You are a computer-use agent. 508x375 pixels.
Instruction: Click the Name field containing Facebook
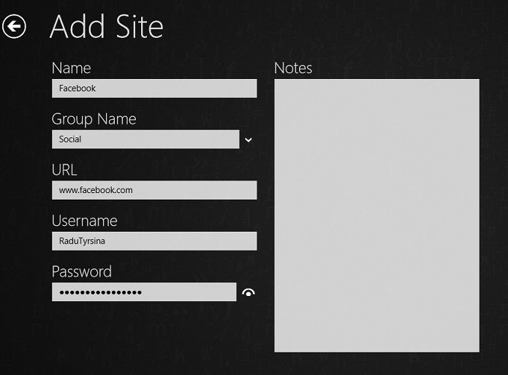point(154,88)
